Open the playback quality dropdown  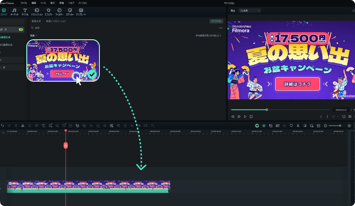[x=250, y=11]
